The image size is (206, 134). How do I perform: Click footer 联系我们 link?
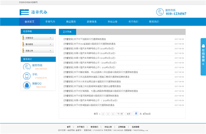94,127
